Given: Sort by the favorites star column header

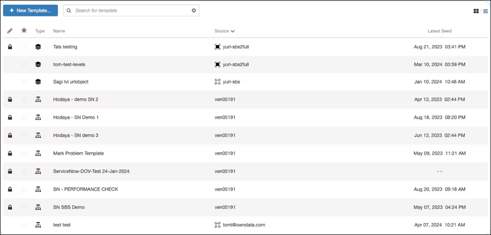Looking at the screenshot, I should (24, 30).
